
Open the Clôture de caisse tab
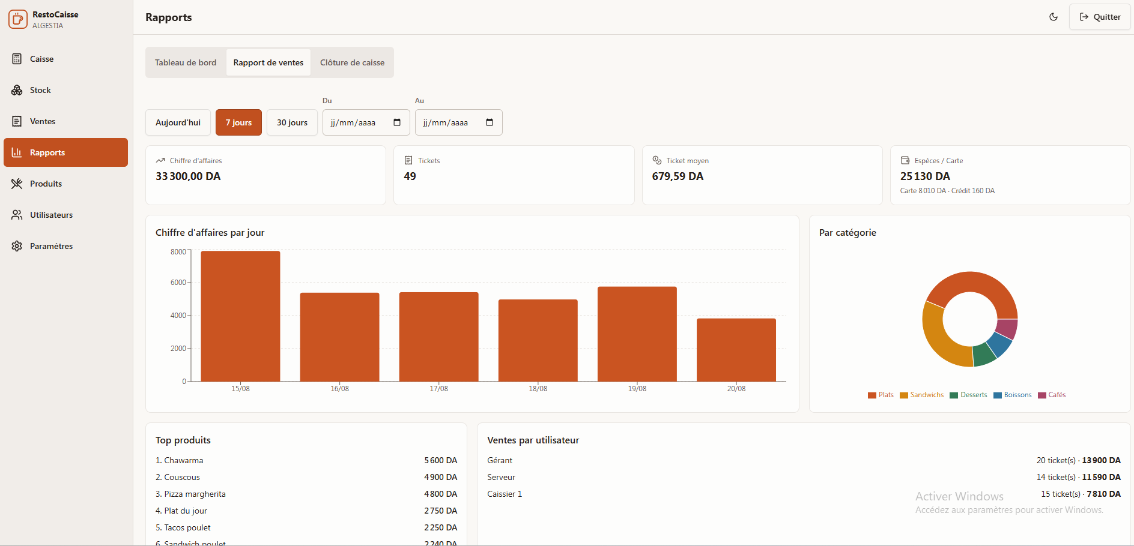pos(352,62)
